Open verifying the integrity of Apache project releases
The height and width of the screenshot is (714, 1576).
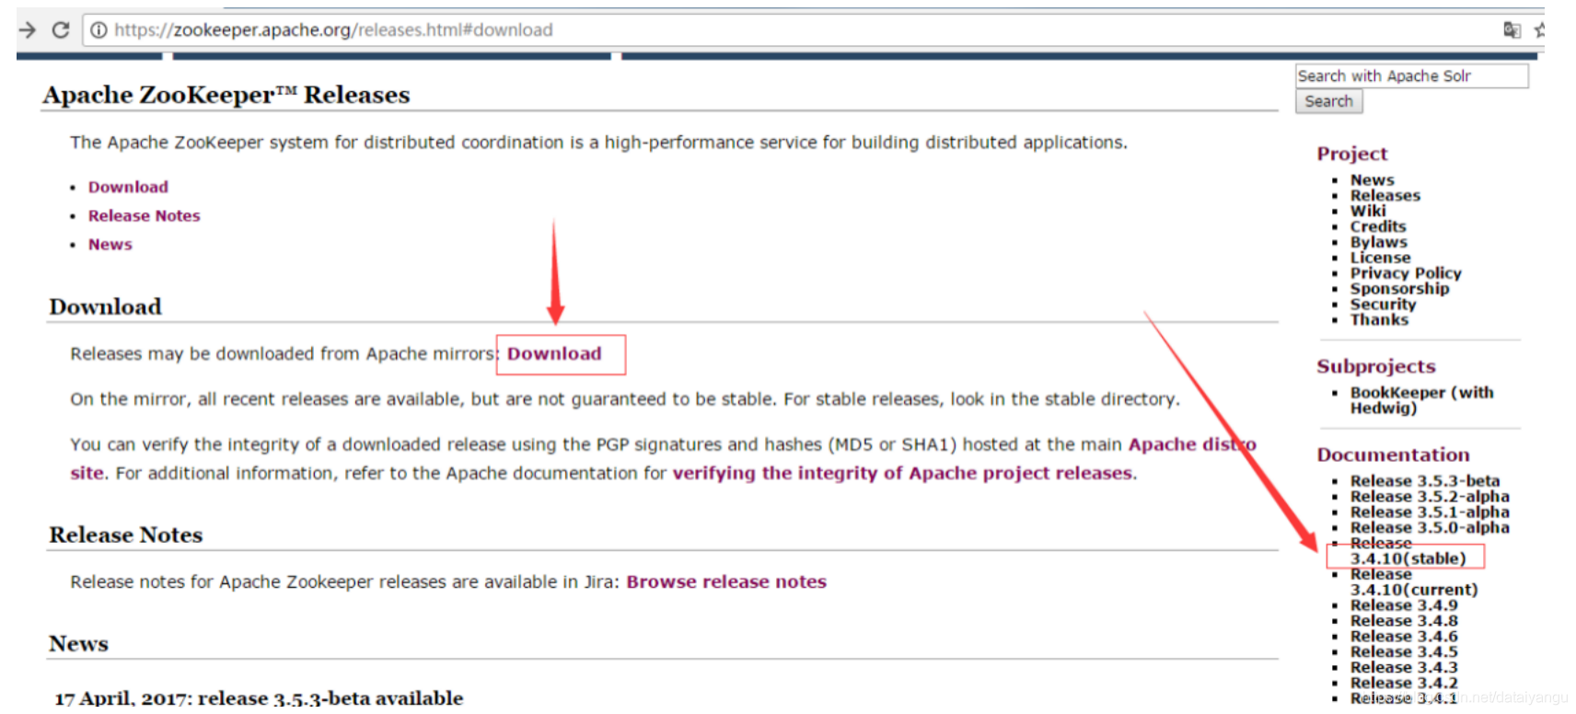tap(902, 474)
